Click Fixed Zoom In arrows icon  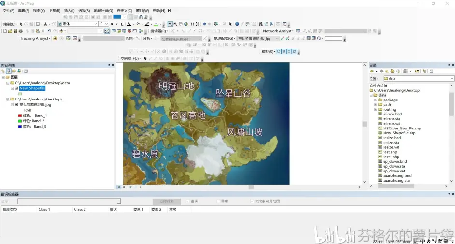[x=192, y=24]
